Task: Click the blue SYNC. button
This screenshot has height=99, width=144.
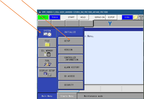Action: [x=127, y=17]
